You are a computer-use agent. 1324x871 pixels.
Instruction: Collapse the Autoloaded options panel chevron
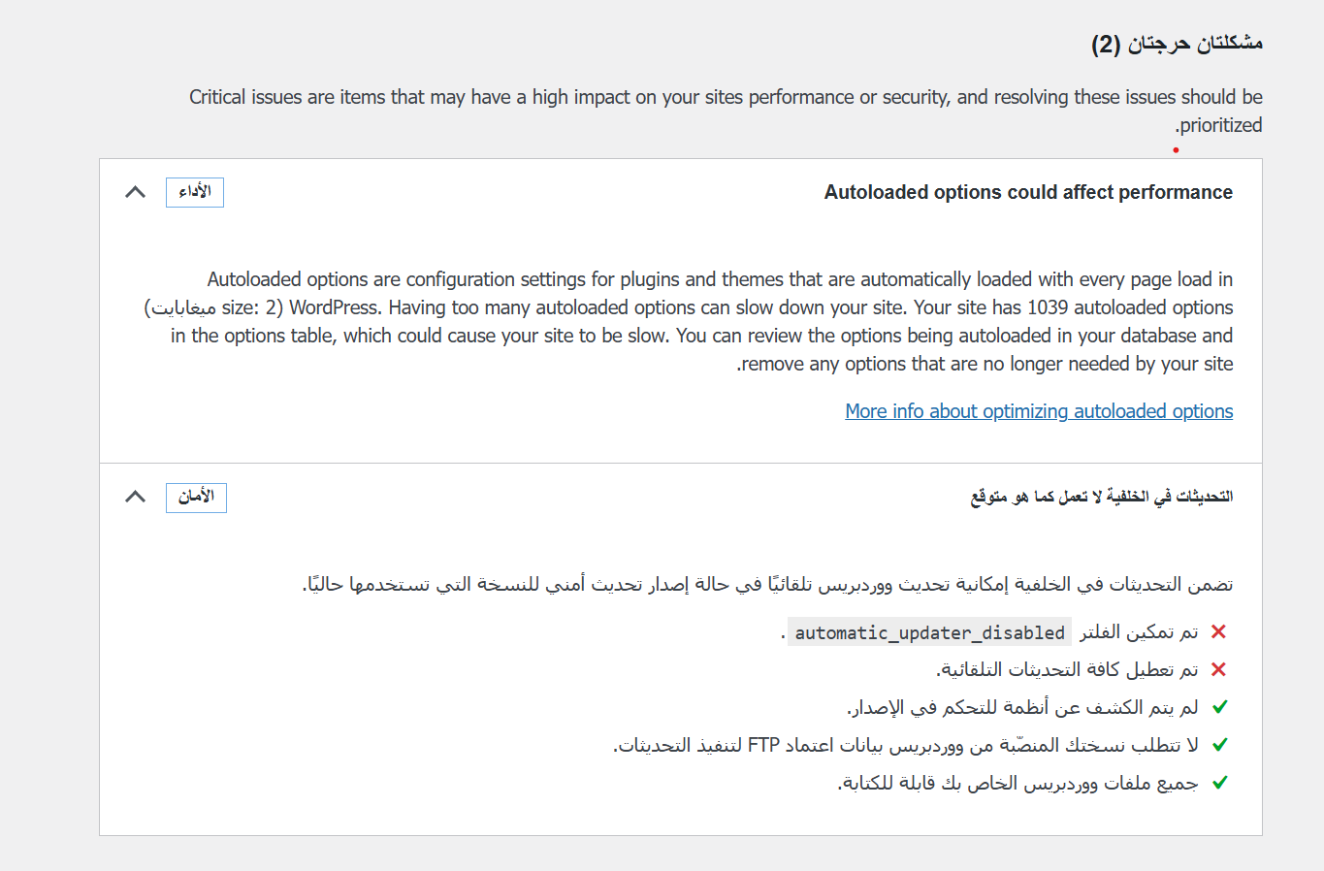coord(136,192)
